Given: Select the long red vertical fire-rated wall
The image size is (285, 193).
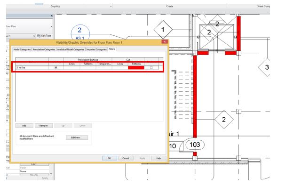Looking at the screenshot, I should (x=195, y=96).
